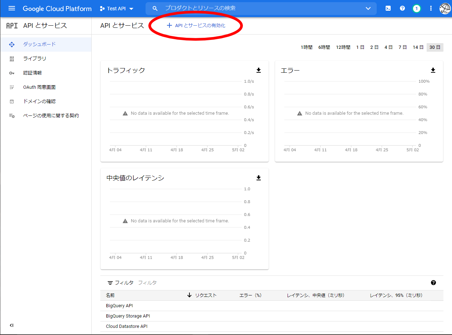Select the 6時間 time range
The height and width of the screenshot is (335, 452).
coord(324,47)
